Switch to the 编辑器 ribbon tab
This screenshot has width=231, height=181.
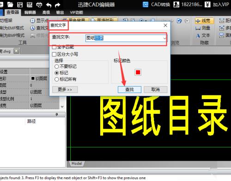pyautogui.click(x=30, y=12)
